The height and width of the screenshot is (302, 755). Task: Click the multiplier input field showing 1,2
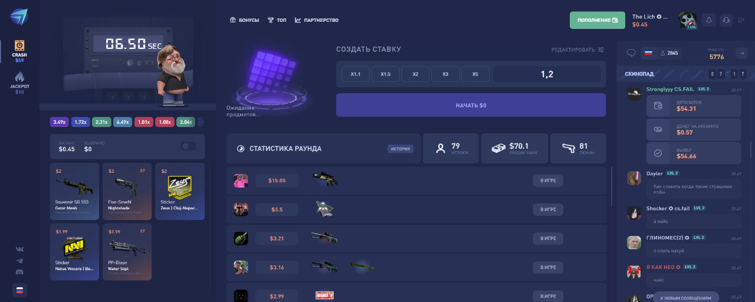coord(547,74)
